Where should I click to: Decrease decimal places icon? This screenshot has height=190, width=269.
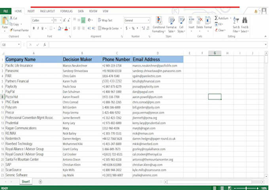point(148,28)
